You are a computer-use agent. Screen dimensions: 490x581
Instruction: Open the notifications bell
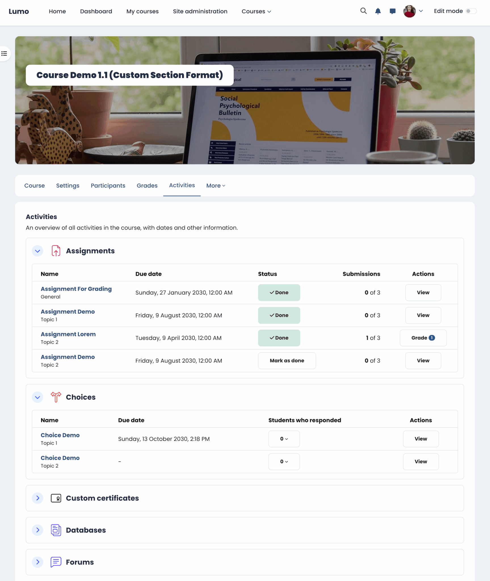tap(378, 11)
